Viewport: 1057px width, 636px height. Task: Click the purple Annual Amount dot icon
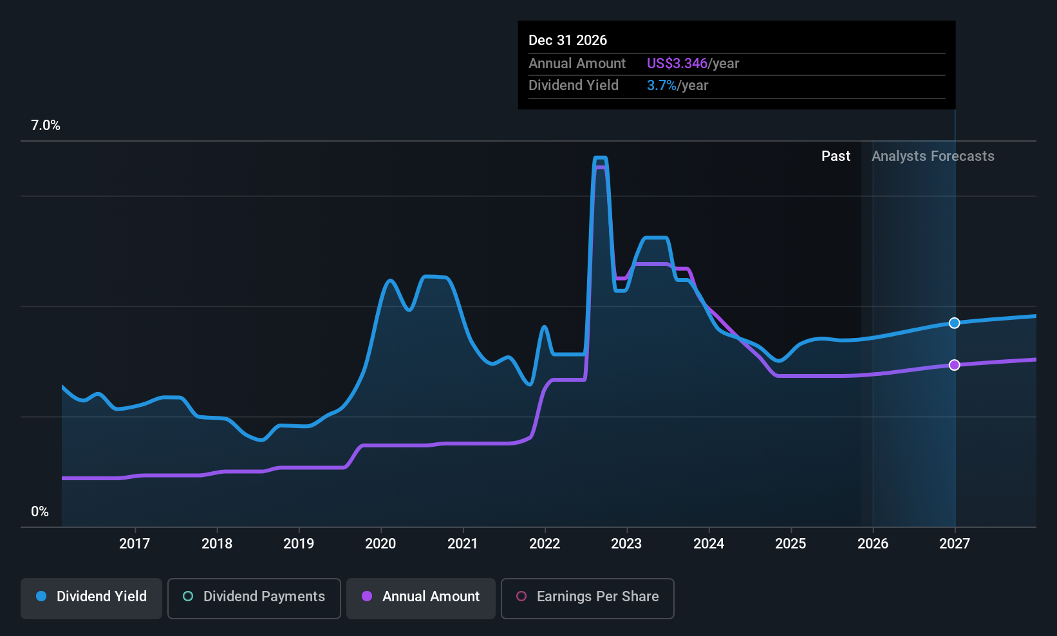pyautogui.click(x=366, y=597)
